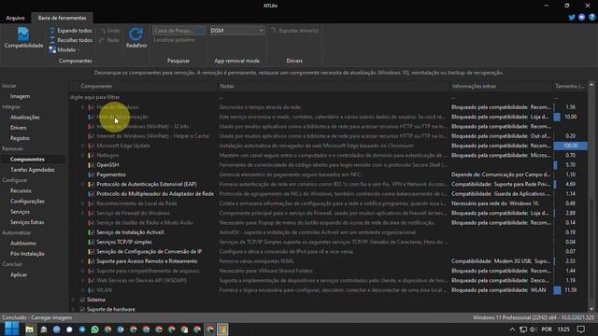Uncheck the OpenSSH component

pyautogui.click(x=92, y=165)
